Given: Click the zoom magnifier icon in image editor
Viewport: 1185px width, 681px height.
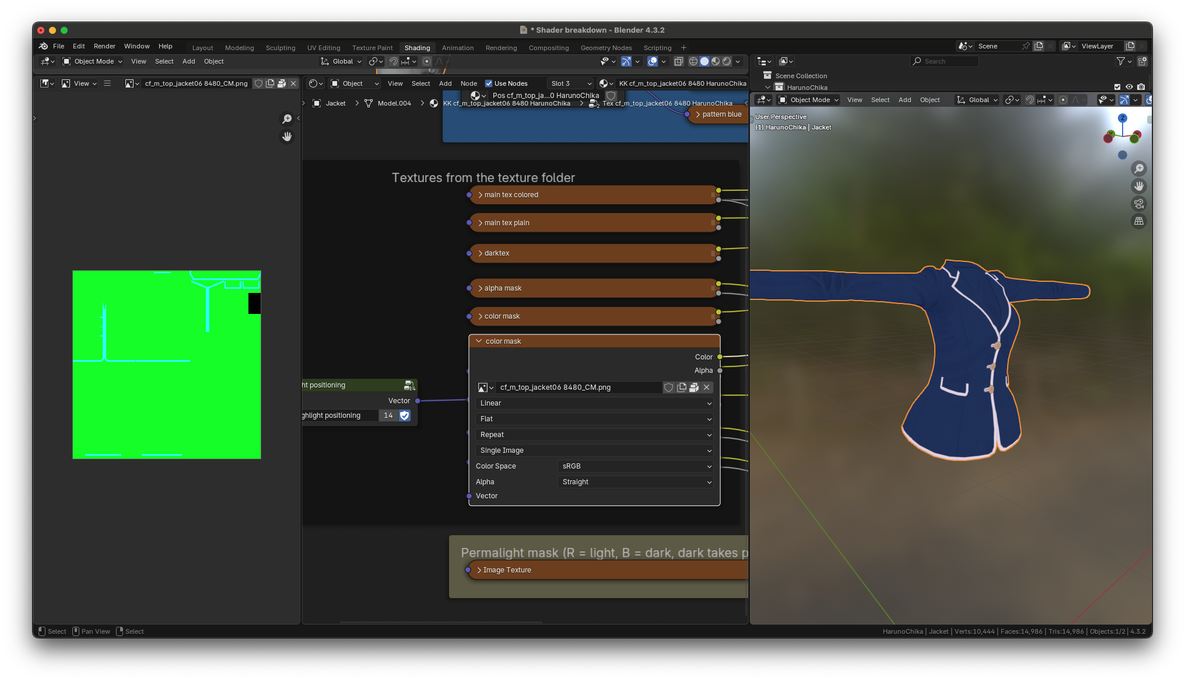Looking at the screenshot, I should click(x=287, y=119).
